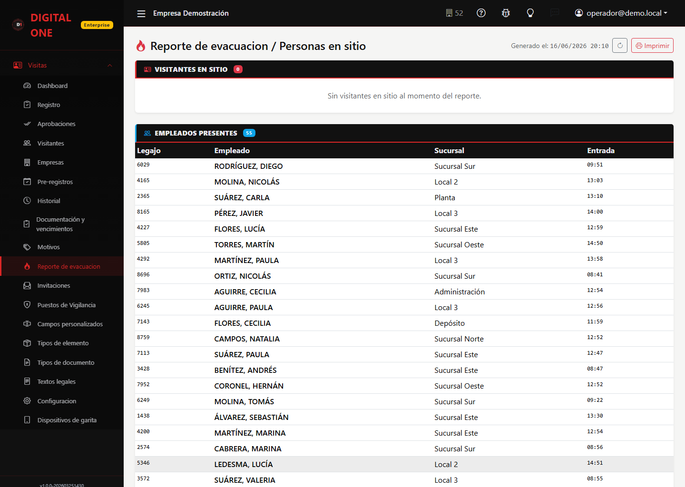Screen dimensions: 685x487
Task: Click the bug report icon
Action: [506, 13]
